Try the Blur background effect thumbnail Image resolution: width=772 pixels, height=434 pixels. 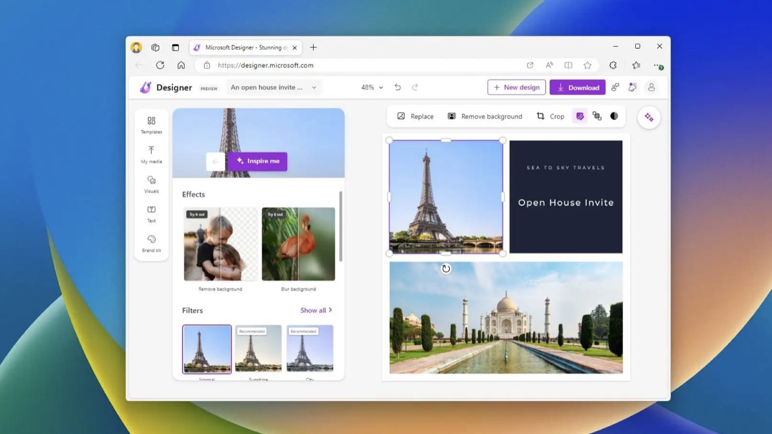298,244
